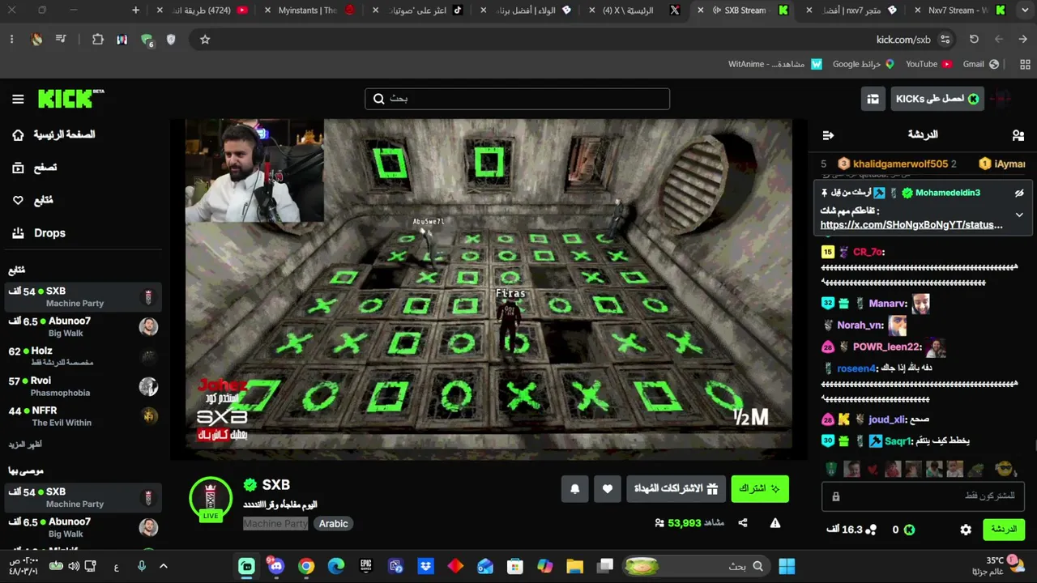
Task: Open SXB in the recommended channels list
Action: (x=83, y=498)
